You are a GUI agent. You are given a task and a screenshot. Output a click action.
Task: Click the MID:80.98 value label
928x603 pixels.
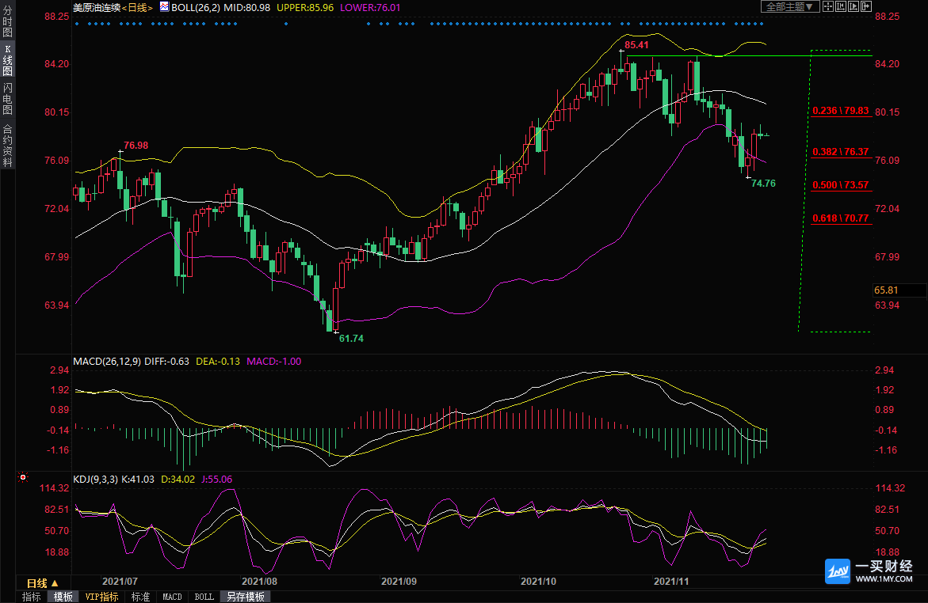[246, 8]
